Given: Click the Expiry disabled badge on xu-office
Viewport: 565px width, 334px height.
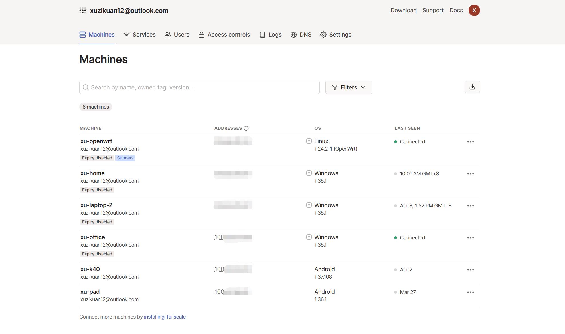Looking at the screenshot, I should [x=97, y=254].
